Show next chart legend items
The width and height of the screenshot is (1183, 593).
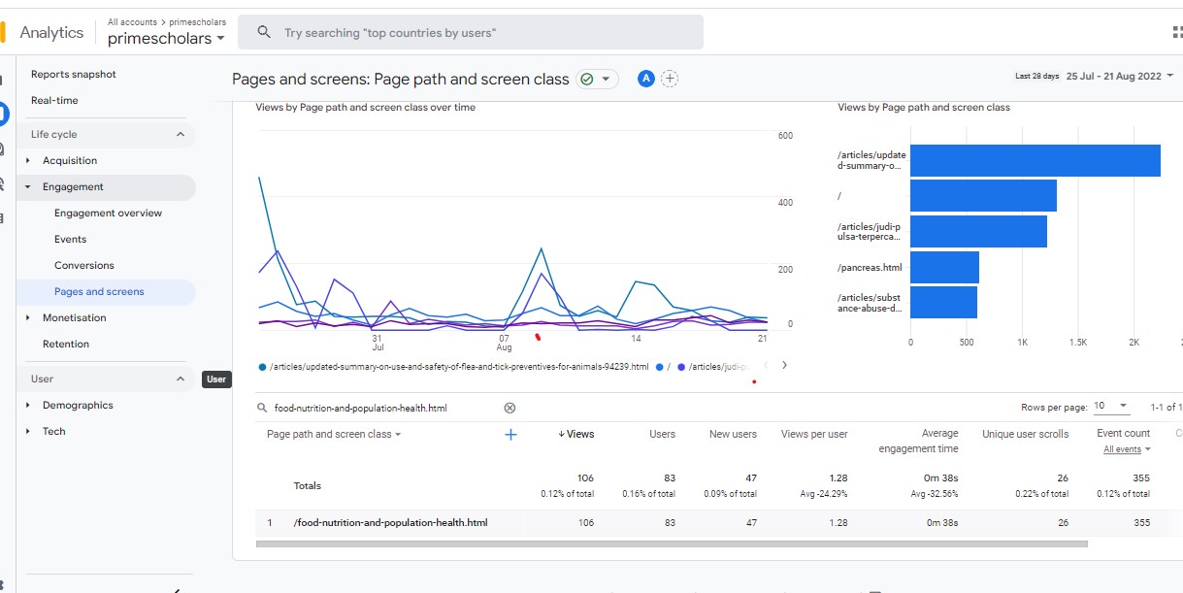784,366
